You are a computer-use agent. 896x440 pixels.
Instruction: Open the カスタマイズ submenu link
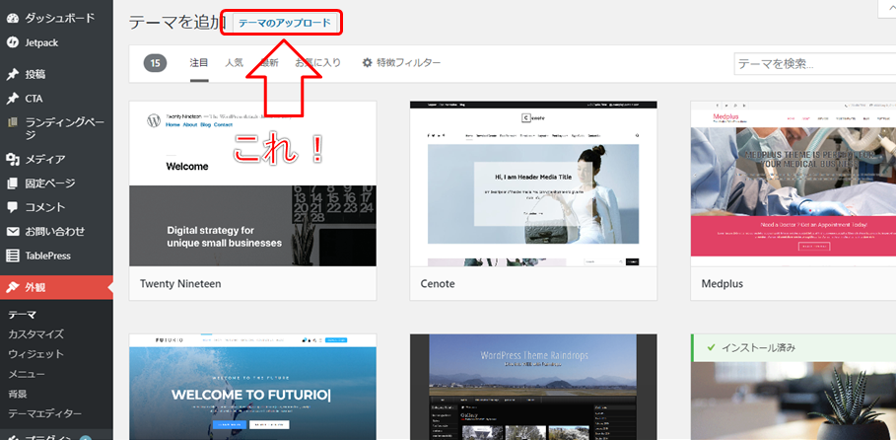[35, 334]
